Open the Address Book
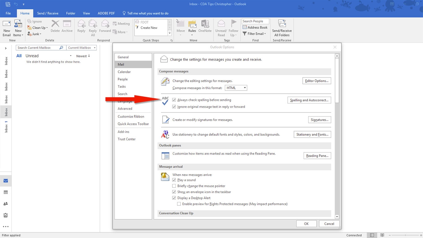Screen dimensions: 423x238 click(255, 27)
